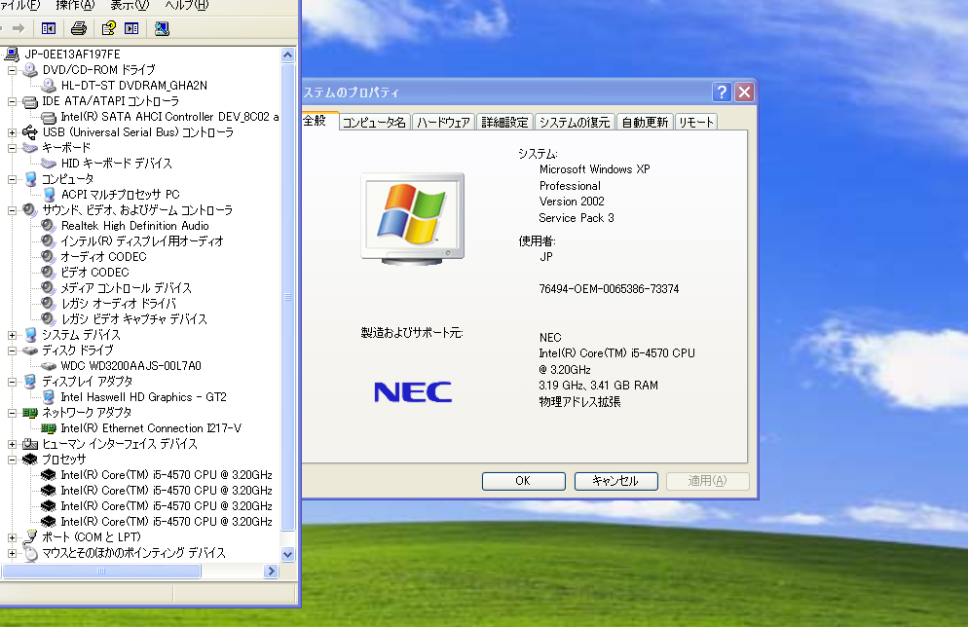Collapse the ネットワーク アダプタ node
Viewport: 968px width, 627px height.
click(12, 413)
